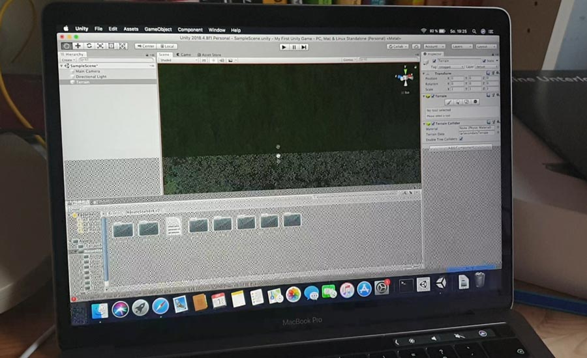Toggle scene lighting

(213, 60)
